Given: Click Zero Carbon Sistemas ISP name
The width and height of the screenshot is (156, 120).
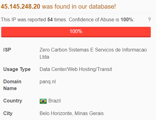Looking at the screenshot, I should 93,53.
